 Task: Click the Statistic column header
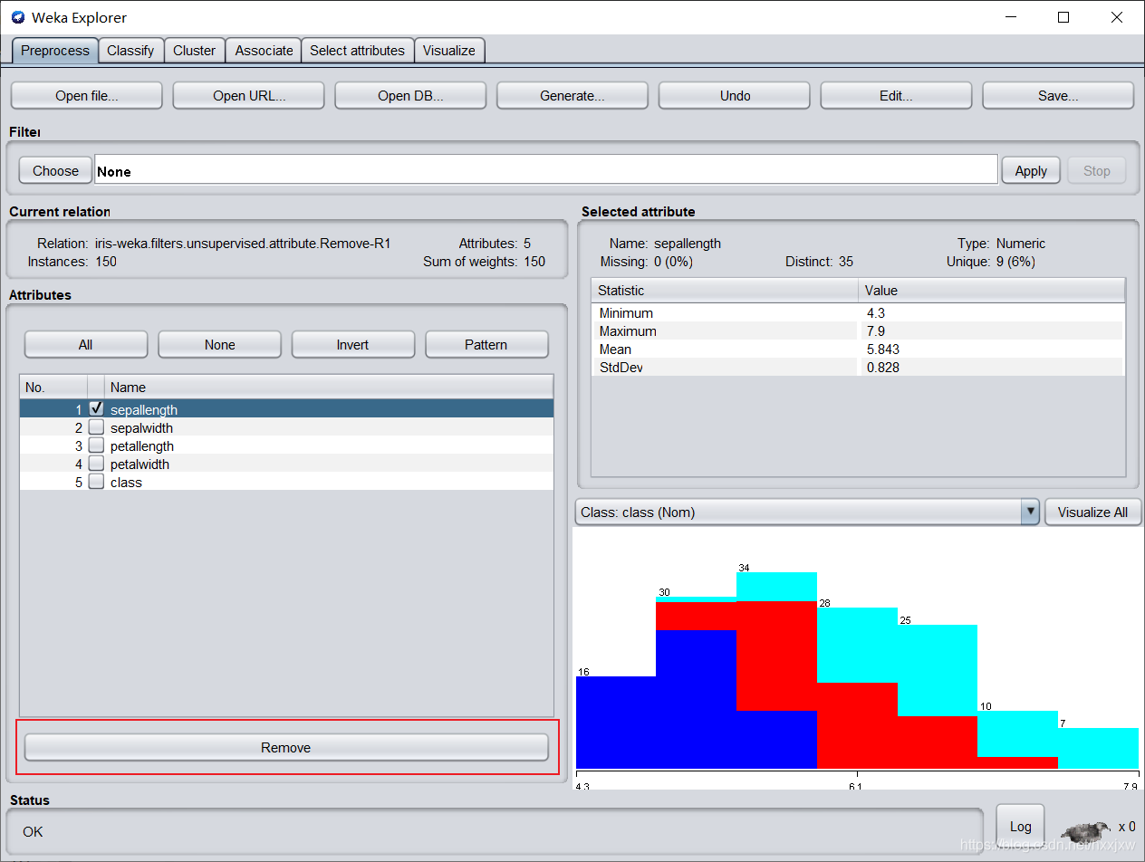click(x=725, y=291)
